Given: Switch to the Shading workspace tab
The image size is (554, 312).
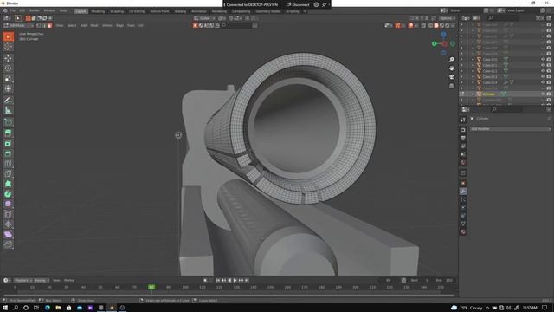Looking at the screenshot, I should point(180,11).
